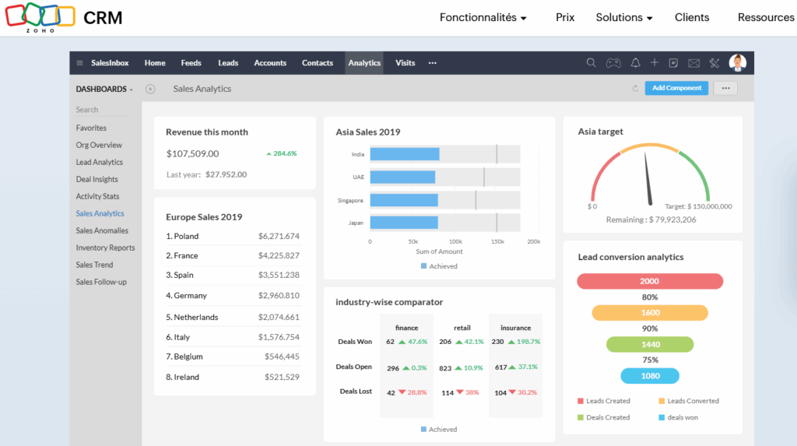Open the user profile avatar
The height and width of the screenshot is (446, 797).
pyautogui.click(x=737, y=63)
